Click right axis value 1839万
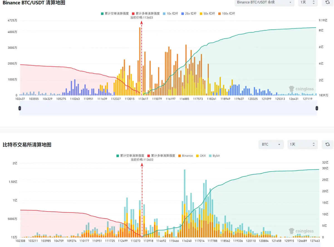Image resolution: width=334 pixels, height=247 pixels. [x=323, y=95]
